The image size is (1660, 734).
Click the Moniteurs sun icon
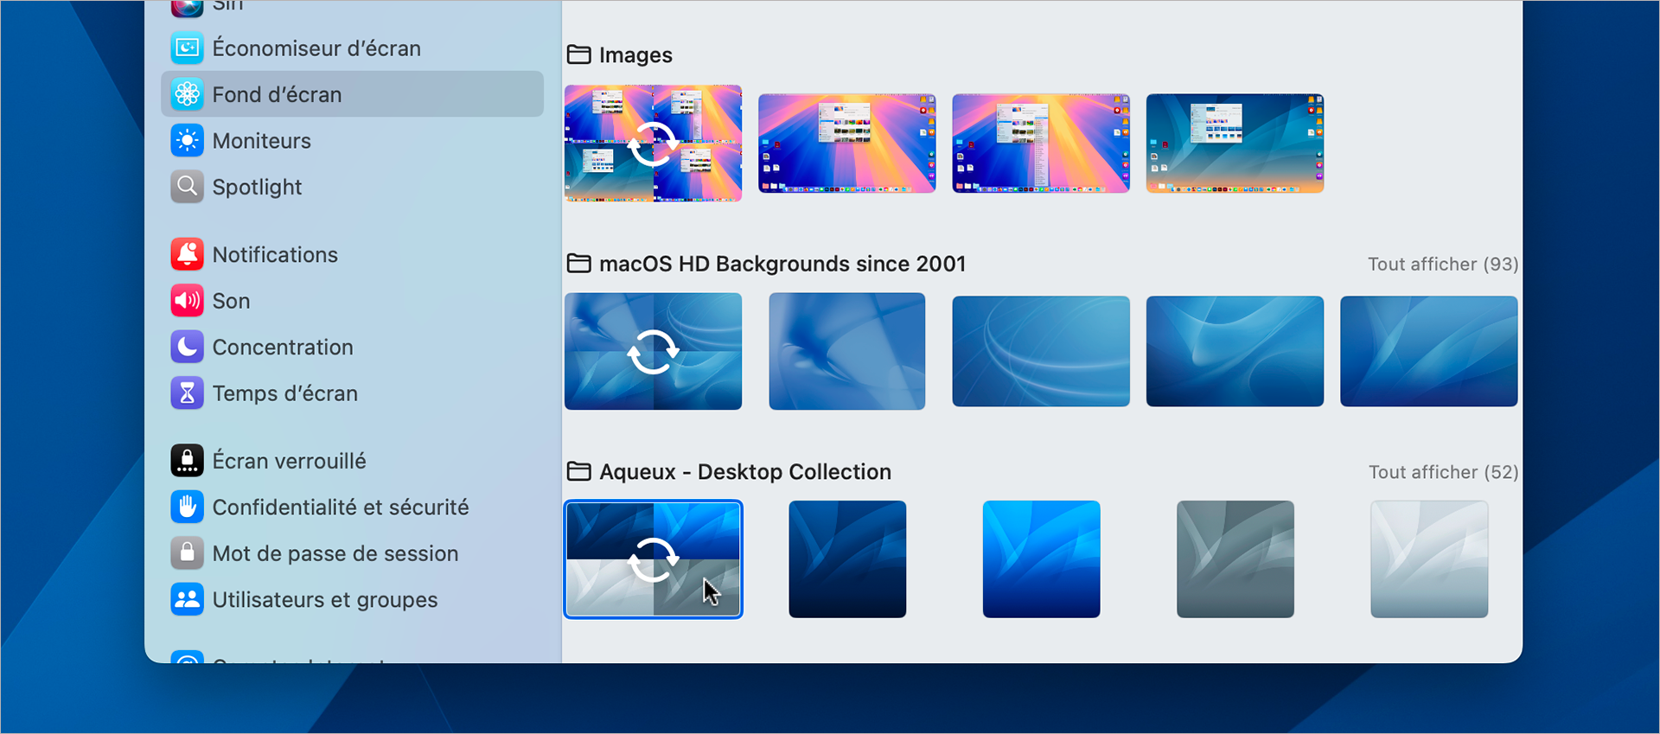tap(187, 141)
